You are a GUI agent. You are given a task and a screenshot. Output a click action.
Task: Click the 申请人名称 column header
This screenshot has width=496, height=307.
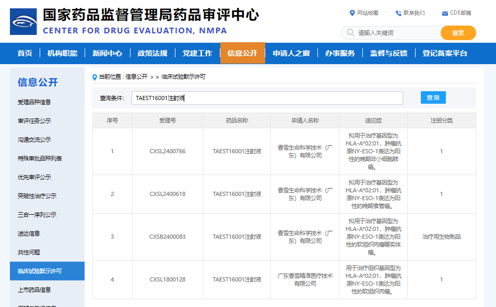(x=305, y=120)
